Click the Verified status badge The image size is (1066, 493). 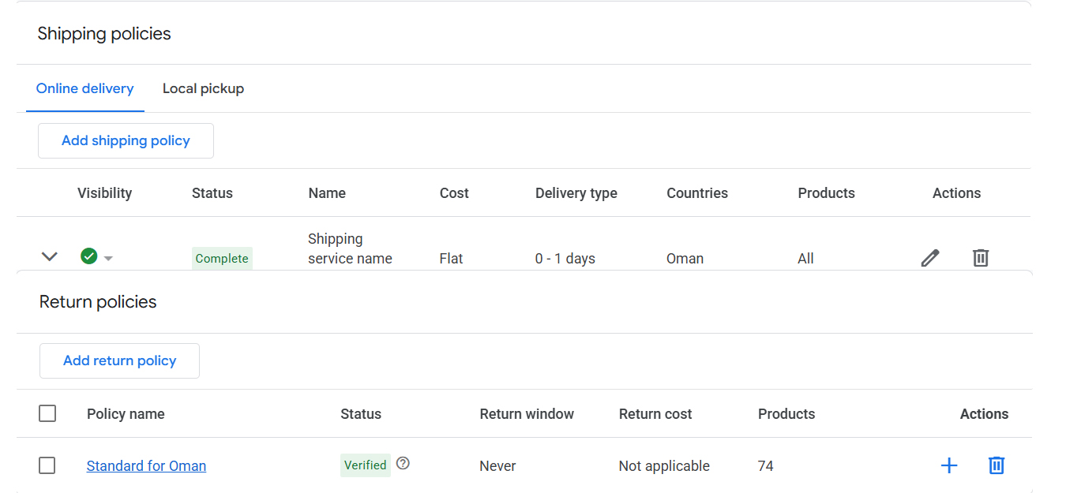pyautogui.click(x=365, y=465)
